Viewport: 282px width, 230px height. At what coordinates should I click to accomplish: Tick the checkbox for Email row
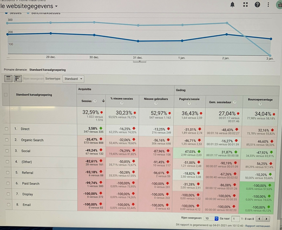point(9,205)
